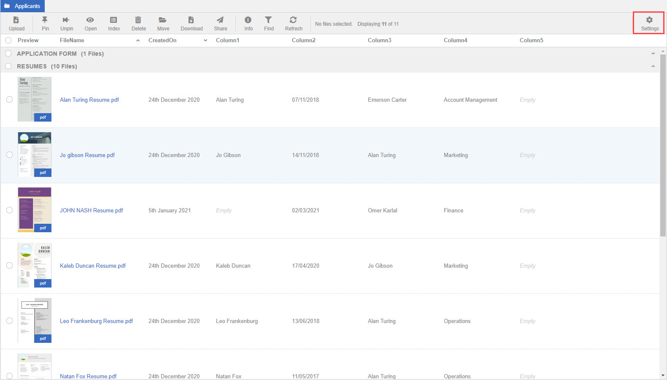Open Kaleb Duncan Resume.pdf link

[93, 266]
